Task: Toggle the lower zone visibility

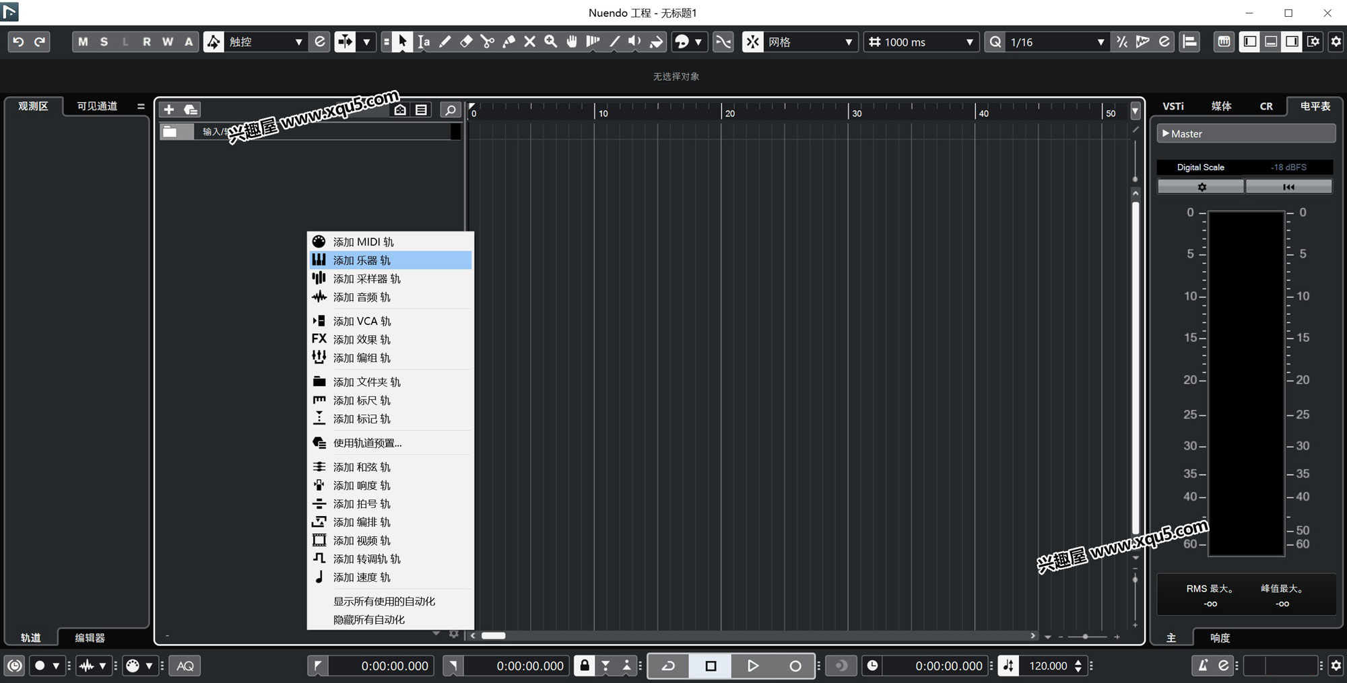Action: point(1271,42)
